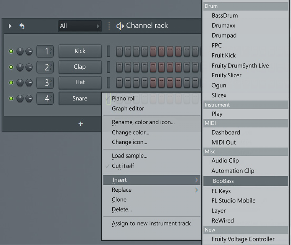Add a new channel with the plus button
Viewport: 291px width, 245px height.
click(81, 123)
